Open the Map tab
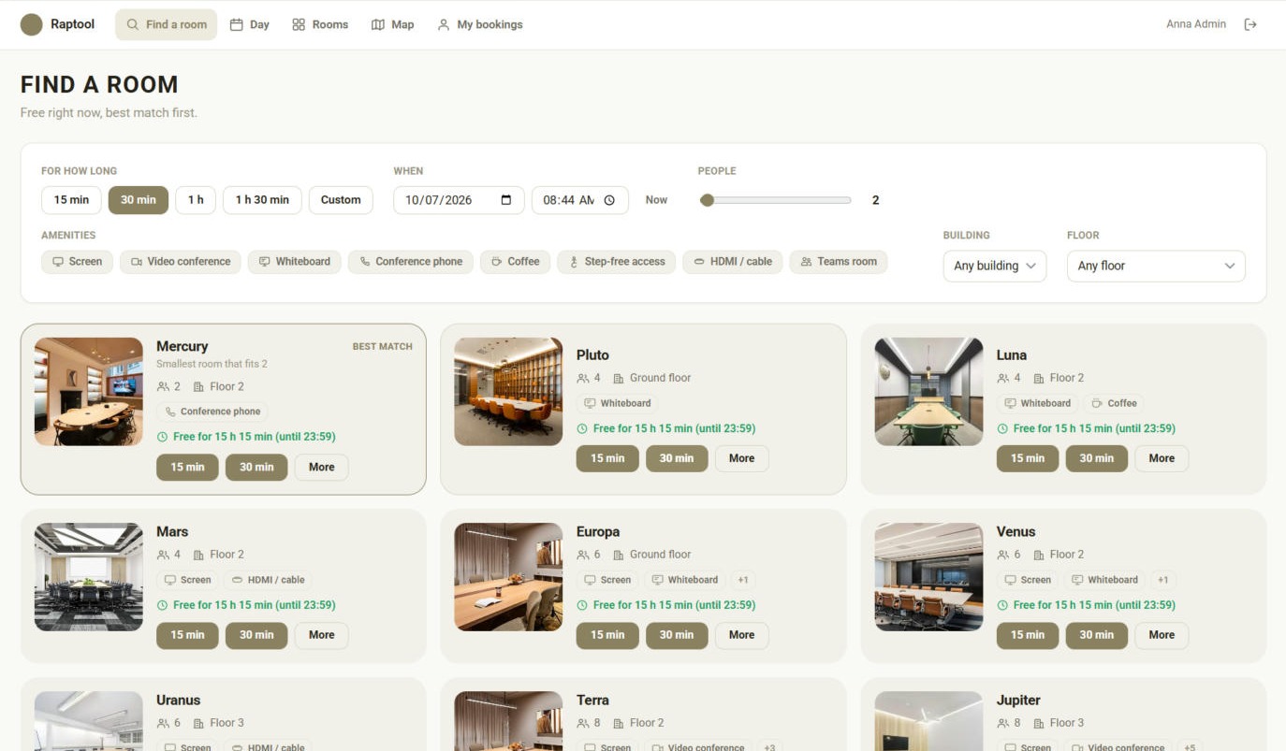Viewport: 1286px width, 751px height. pos(393,24)
